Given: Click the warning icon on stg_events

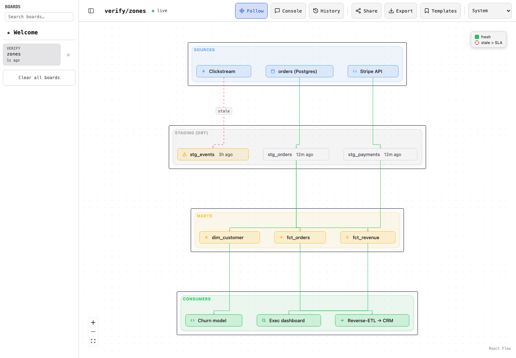Looking at the screenshot, I should [x=185, y=154].
